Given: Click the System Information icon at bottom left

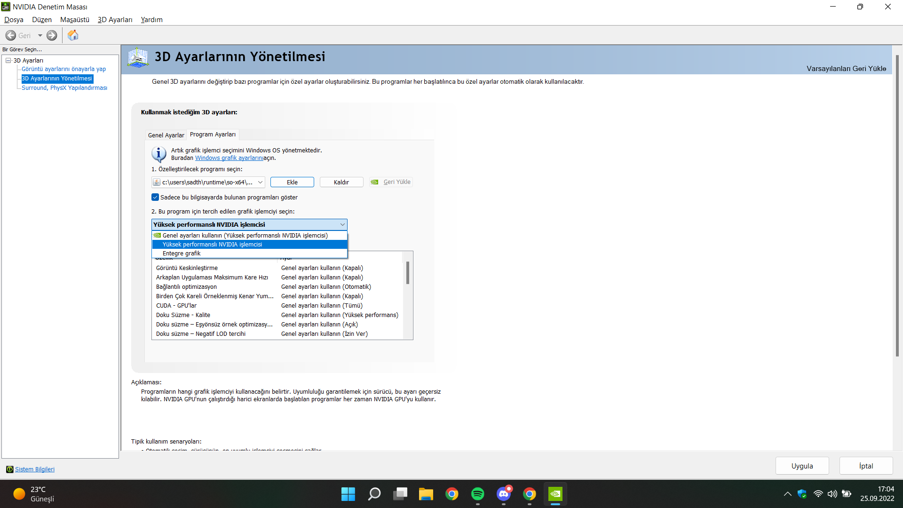Looking at the screenshot, I should point(9,469).
